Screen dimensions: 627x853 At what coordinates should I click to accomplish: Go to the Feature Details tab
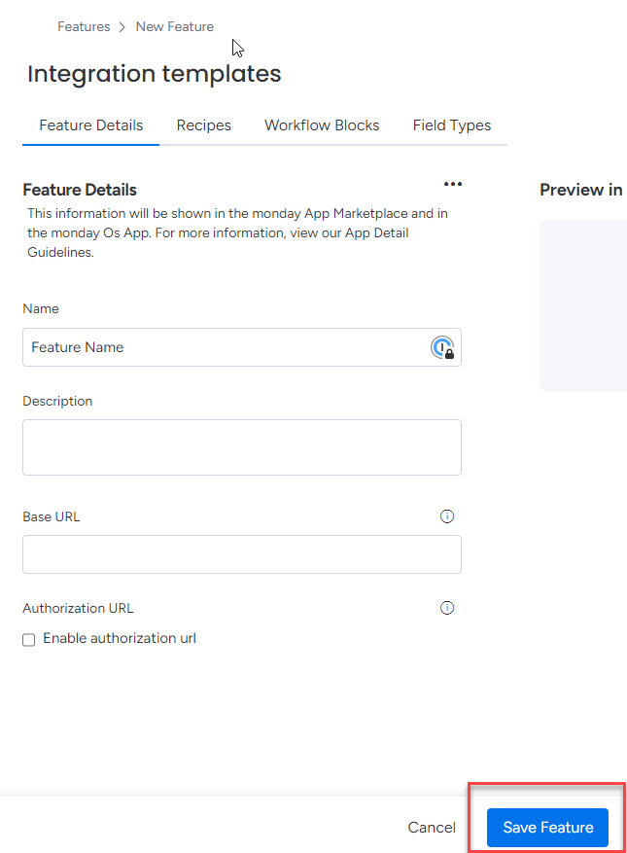pyautogui.click(x=90, y=125)
